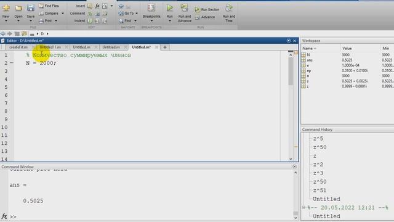Click Run and Time
Viewport: 394px width, 222px height.
228,13
